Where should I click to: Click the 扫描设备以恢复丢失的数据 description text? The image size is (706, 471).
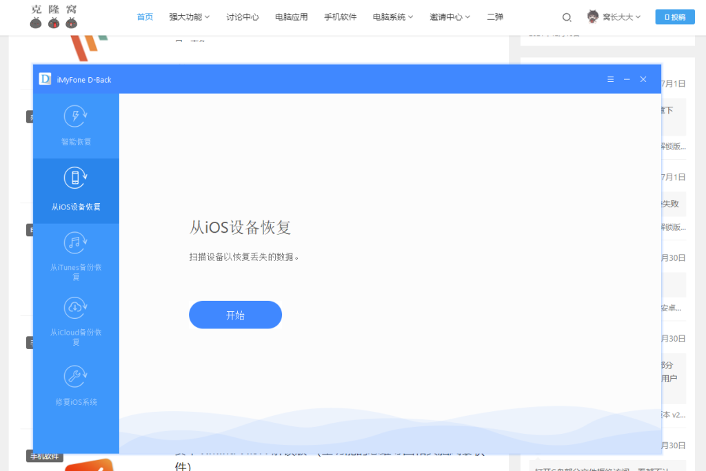[243, 257]
